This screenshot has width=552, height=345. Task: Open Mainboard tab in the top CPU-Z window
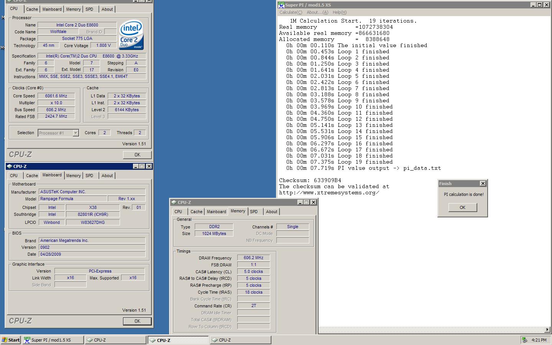(x=52, y=9)
